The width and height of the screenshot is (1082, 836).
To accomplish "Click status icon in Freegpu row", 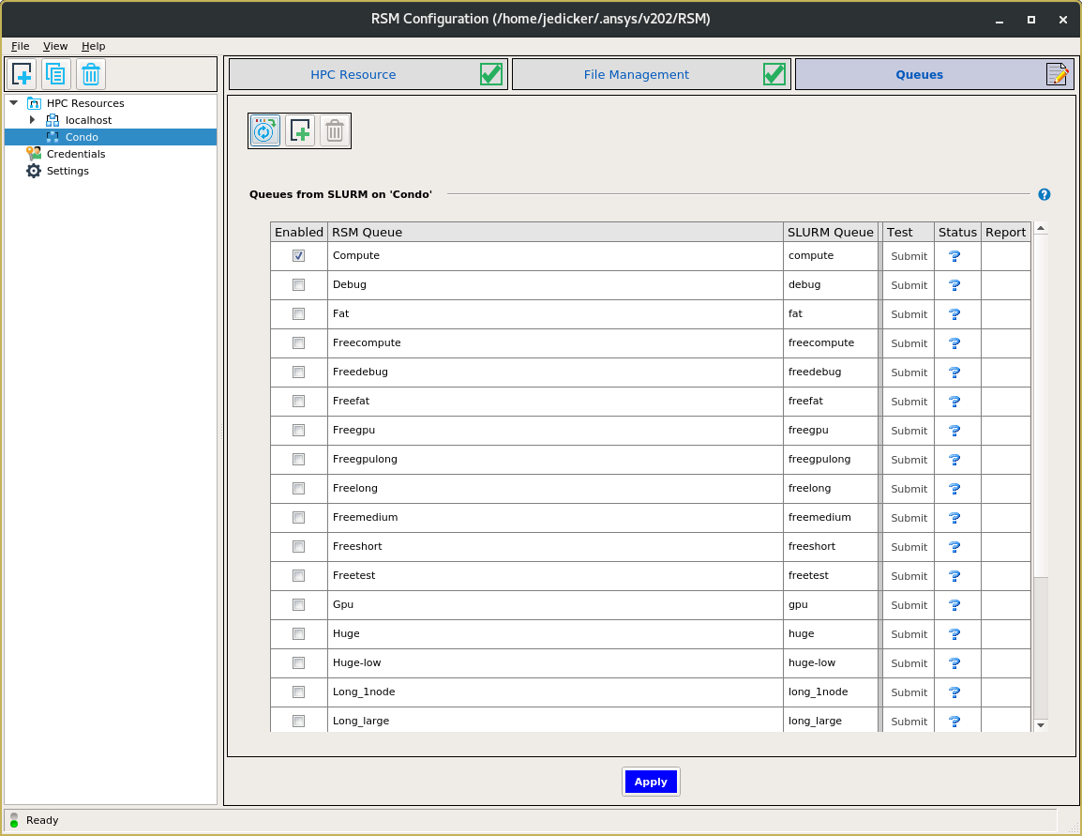I will [955, 430].
